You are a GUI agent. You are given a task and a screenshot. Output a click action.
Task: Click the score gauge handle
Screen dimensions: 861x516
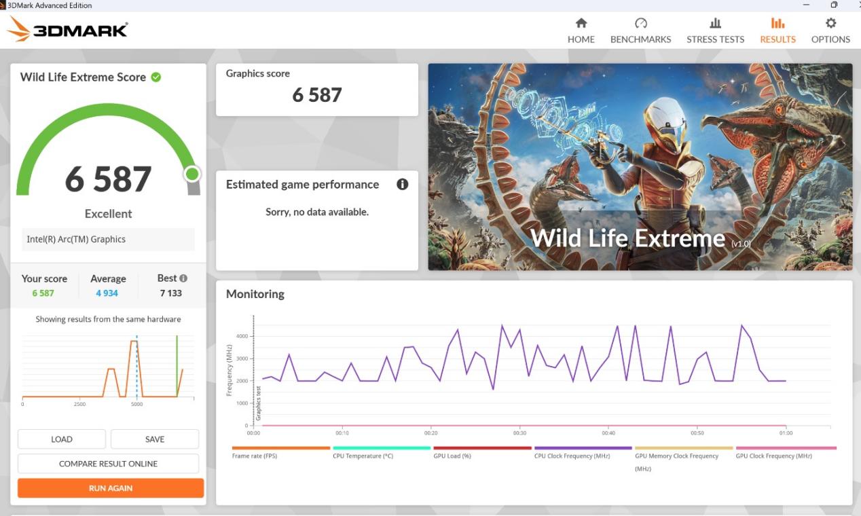192,174
